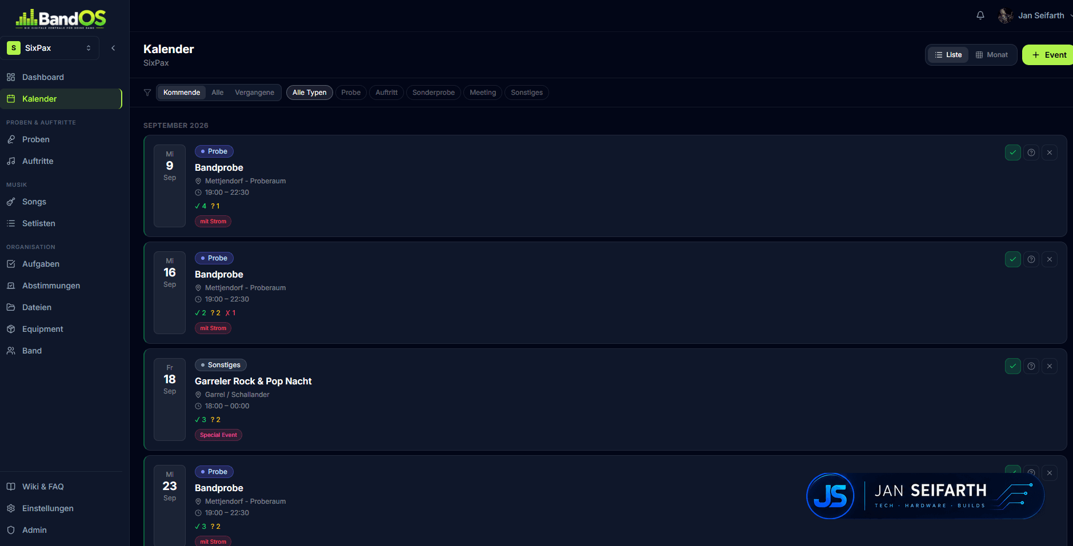Filter by Auftritt type
Viewport: 1073px width, 546px height.
[386, 93]
